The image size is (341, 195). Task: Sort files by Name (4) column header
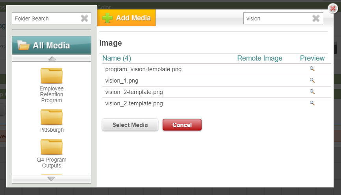pyautogui.click(x=117, y=58)
